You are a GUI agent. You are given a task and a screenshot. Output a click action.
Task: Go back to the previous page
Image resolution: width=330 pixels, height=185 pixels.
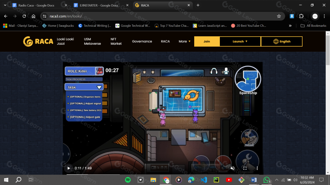click(6, 16)
